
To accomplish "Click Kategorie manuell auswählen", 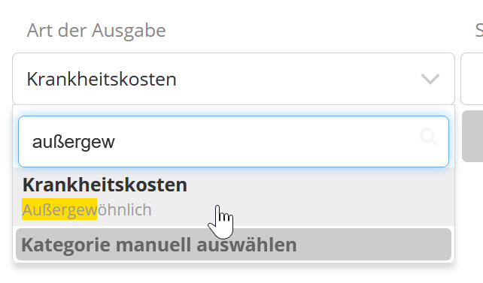I will tap(233, 245).
